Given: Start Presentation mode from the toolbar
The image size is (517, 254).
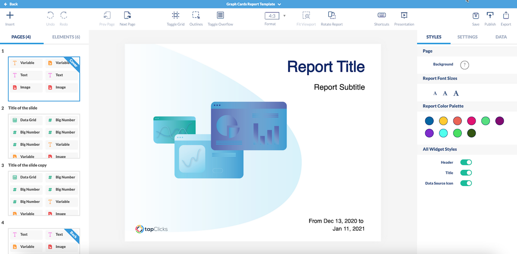Looking at the screenshot, I should [x=404, y=15].
